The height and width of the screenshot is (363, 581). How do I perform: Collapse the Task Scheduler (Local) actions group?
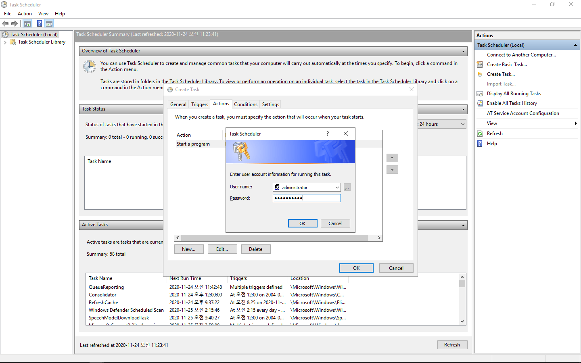(x=575, y=45)
